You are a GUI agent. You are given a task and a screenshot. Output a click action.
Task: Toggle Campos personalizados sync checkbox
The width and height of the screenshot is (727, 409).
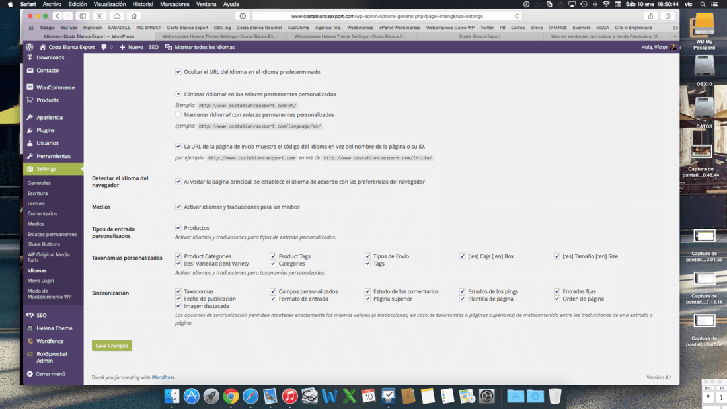click(x=272, y=291)
